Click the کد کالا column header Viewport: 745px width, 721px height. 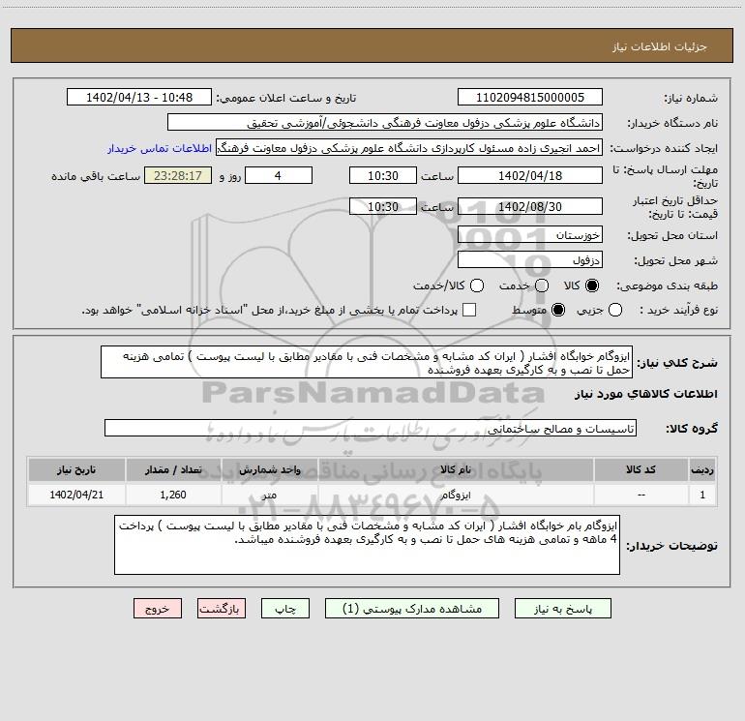(x=641, y=469)
